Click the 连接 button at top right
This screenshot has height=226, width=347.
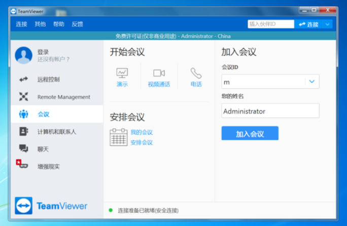coord(308,24)
